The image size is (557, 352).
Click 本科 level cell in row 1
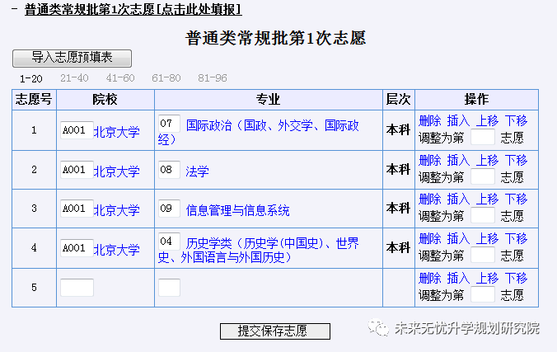(399, 130)
